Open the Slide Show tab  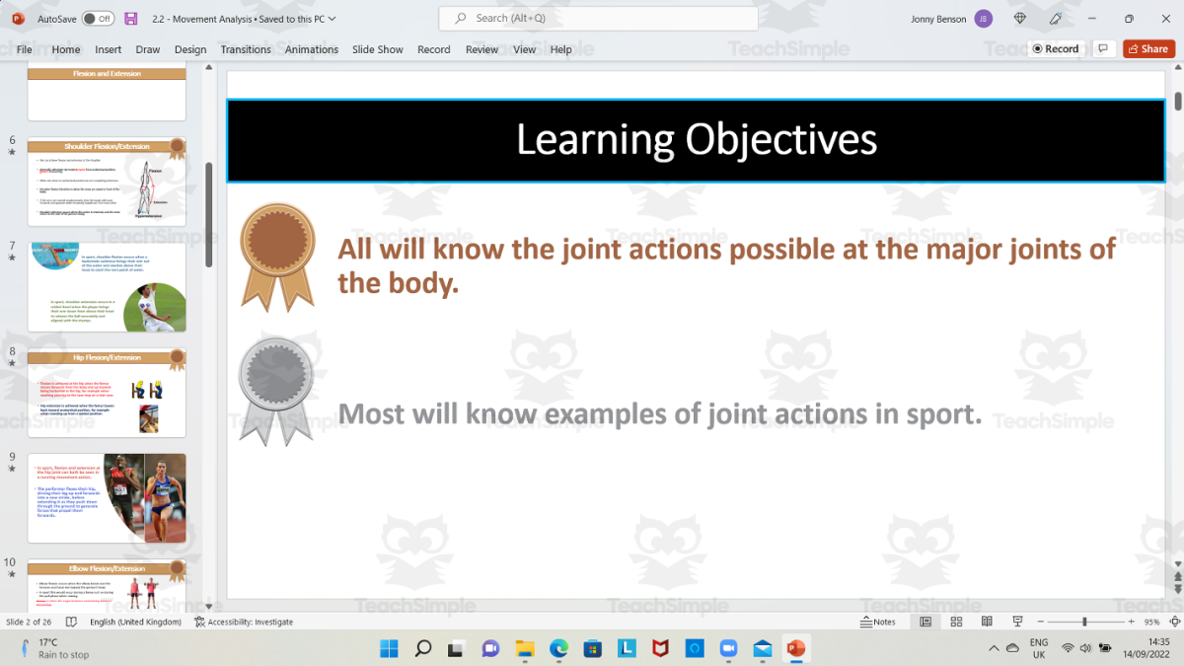378,49
